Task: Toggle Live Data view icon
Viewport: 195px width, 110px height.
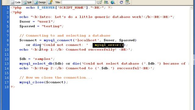Action: [x=50, y=2]
